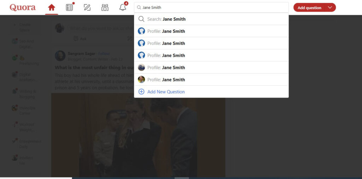Open the Spaces people icon
The image size is (362, 179).
[105, 8]
